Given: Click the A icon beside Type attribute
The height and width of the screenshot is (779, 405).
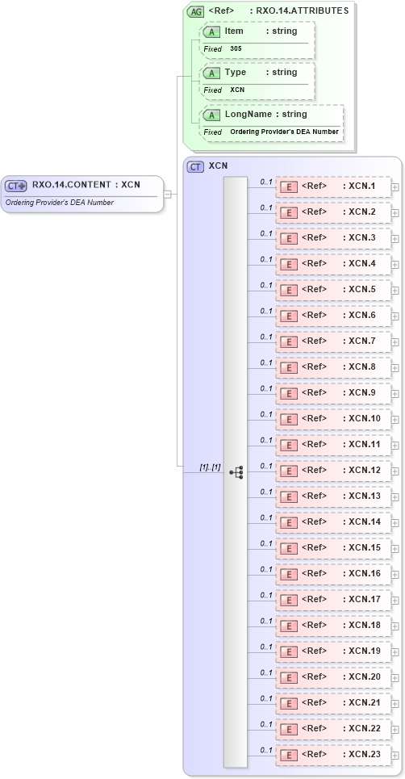Looking at the screenshot, I should click(x=212, y=73).
